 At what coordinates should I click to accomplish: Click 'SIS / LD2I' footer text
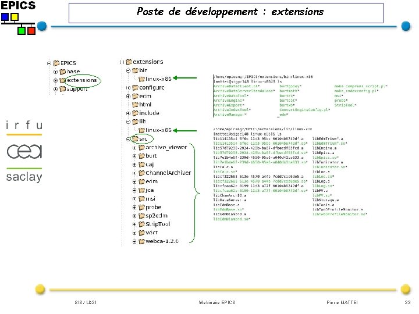tap(86, 302)
